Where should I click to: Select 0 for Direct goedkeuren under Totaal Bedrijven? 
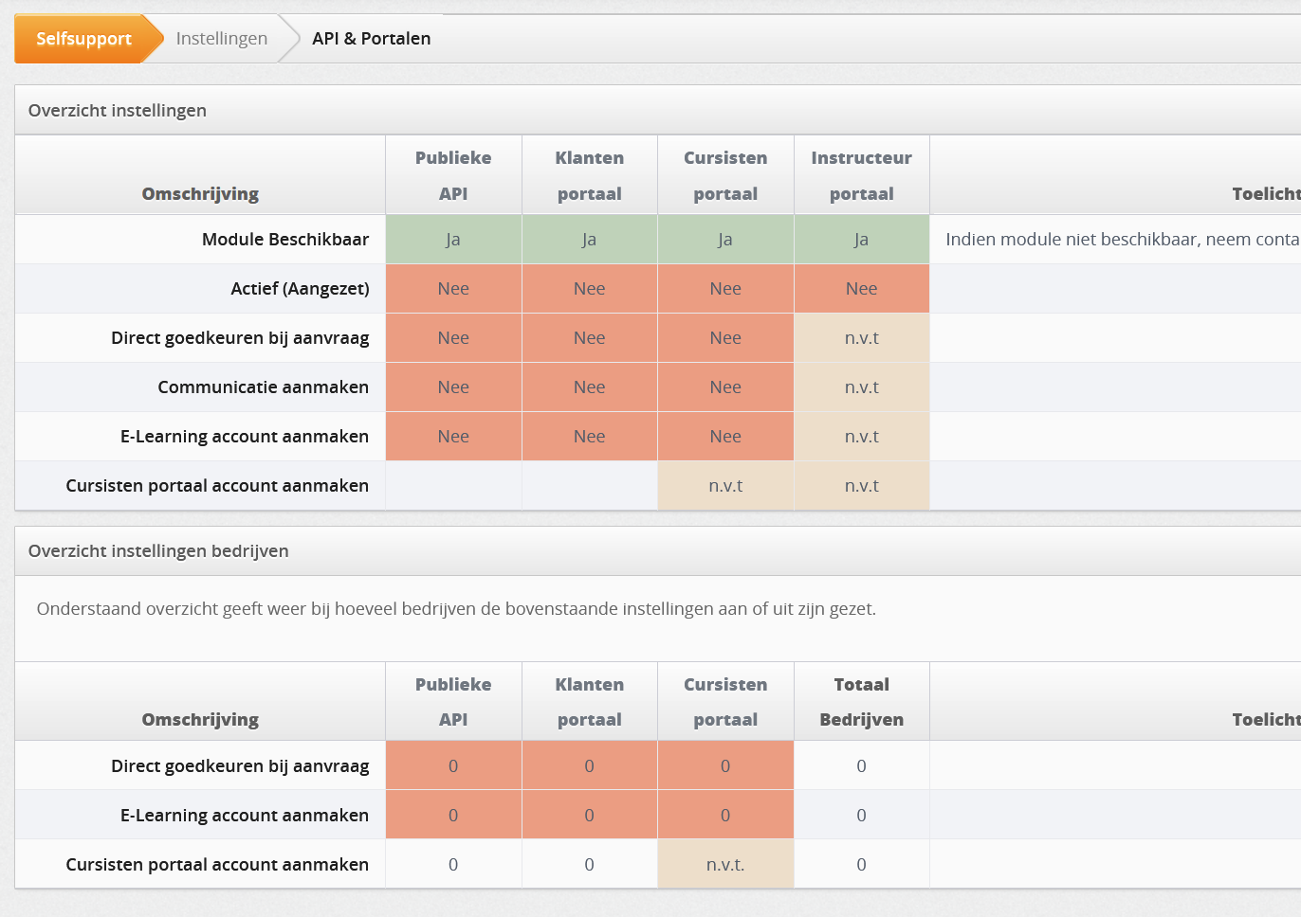[x=861, y=765]
